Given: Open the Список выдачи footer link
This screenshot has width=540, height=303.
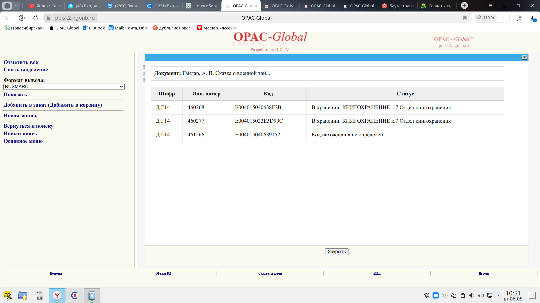Looking at the screenshot, I should click(270, 274).
